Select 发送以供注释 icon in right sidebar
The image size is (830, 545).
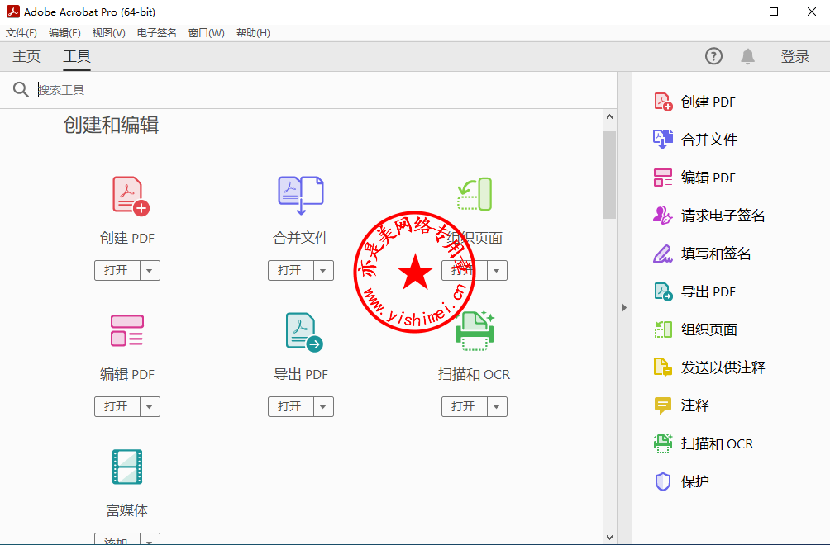click(663, 367)
